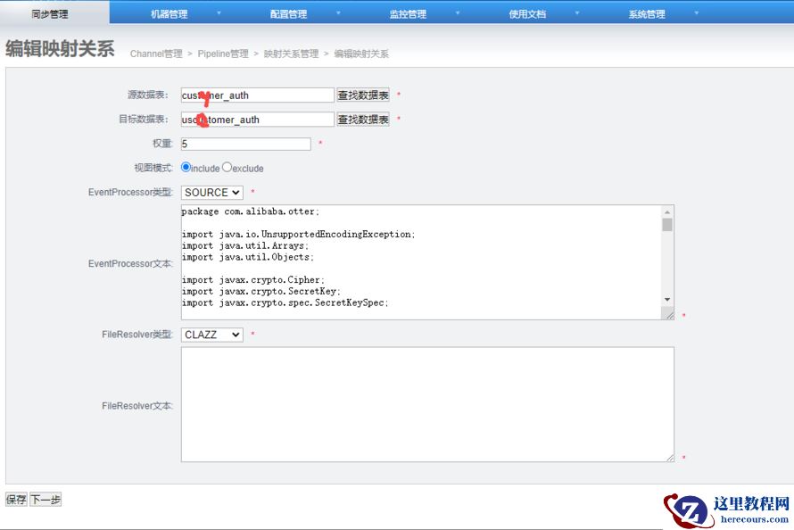
Task: Expand the 配置管理 dropdown arrow
Action: (x=338, y=12)
